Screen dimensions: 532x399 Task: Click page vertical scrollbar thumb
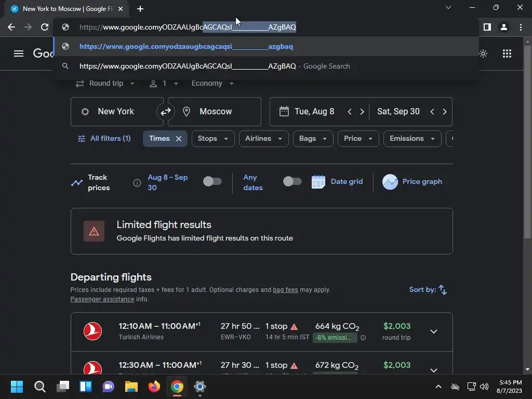pos(527,142)
